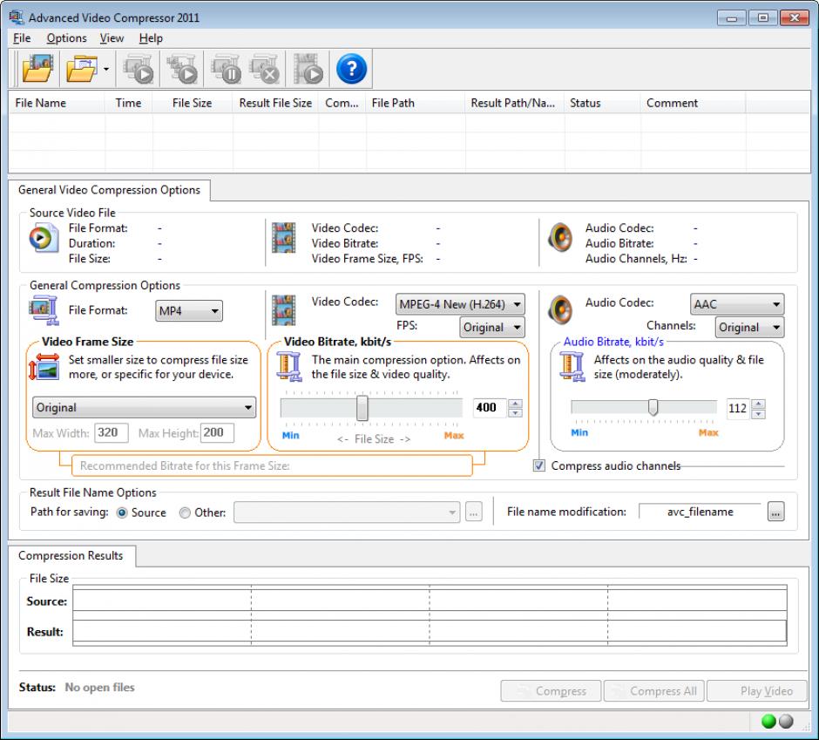
Task: Click the Audio Bitrate slider thumb
Action: point(653,407)
